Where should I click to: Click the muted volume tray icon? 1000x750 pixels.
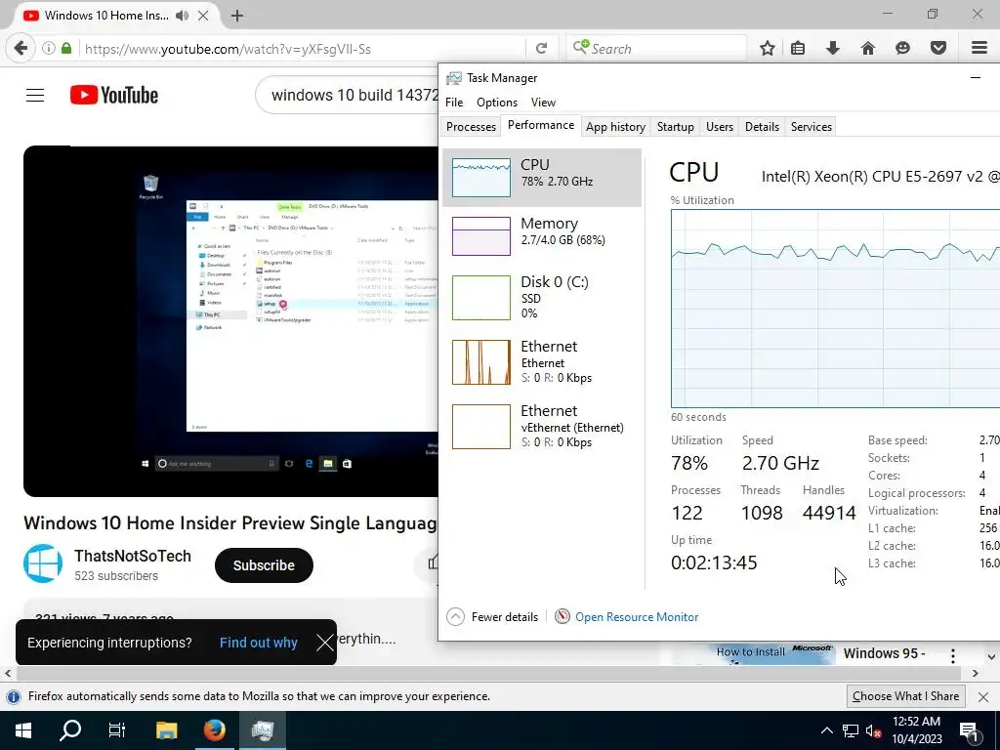[872, 730]
